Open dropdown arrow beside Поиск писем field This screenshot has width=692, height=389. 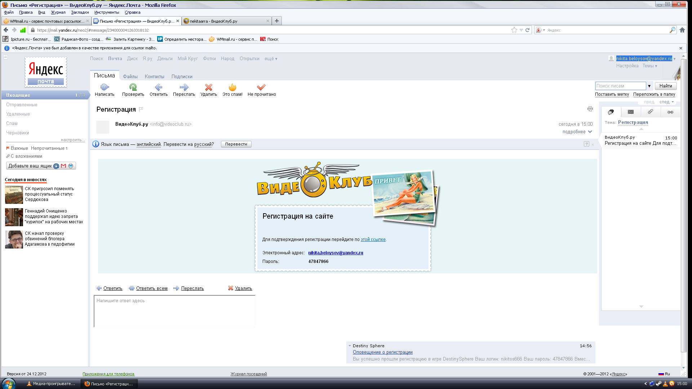coord(649,86)
